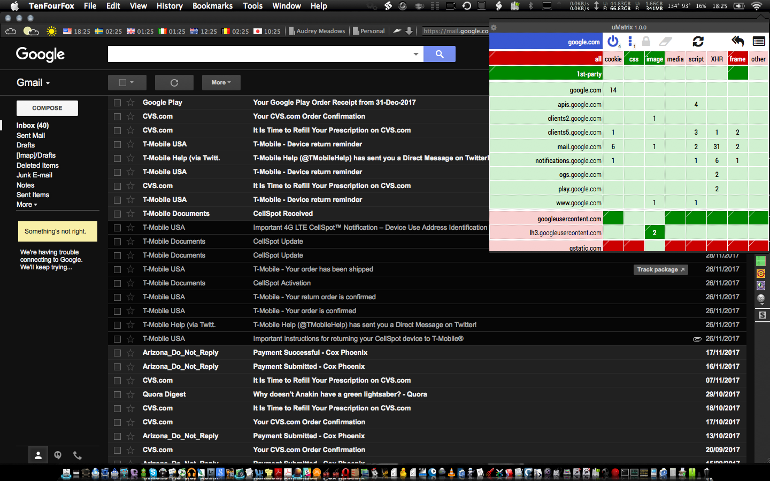Viewport: 770px width, 481px height.
Task: Click the cloud icon in bookmarks toolbar
Action: coord(11,32)
